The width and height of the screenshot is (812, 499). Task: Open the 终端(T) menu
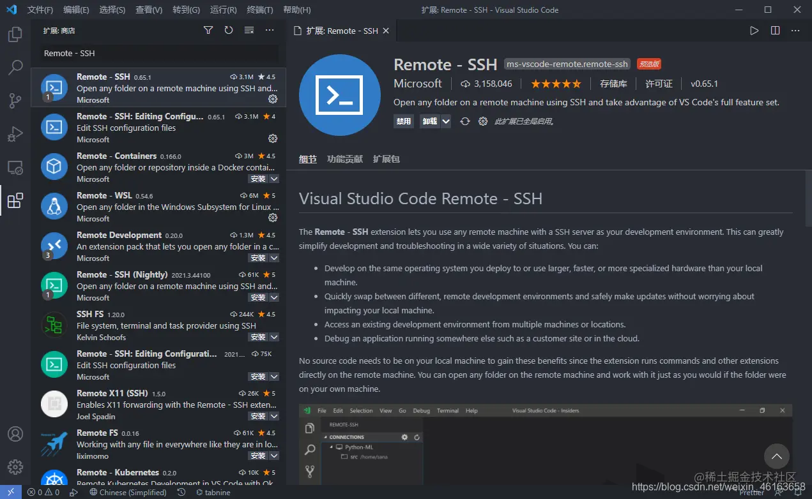pos(260,10)
